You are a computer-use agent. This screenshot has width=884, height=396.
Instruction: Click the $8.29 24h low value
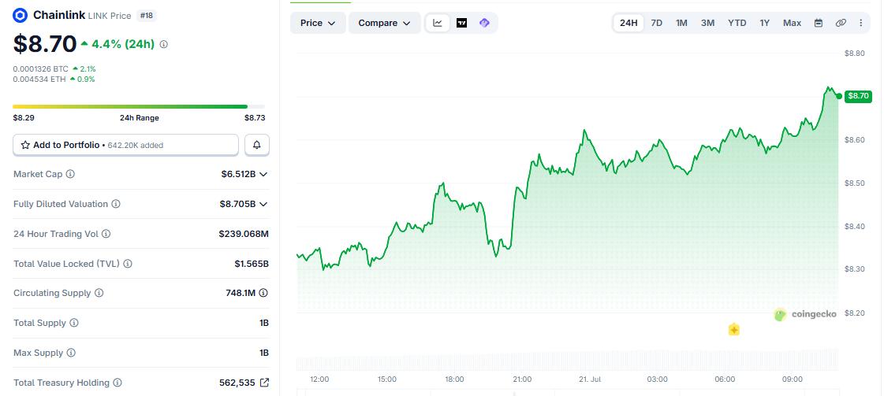[23, 118]
